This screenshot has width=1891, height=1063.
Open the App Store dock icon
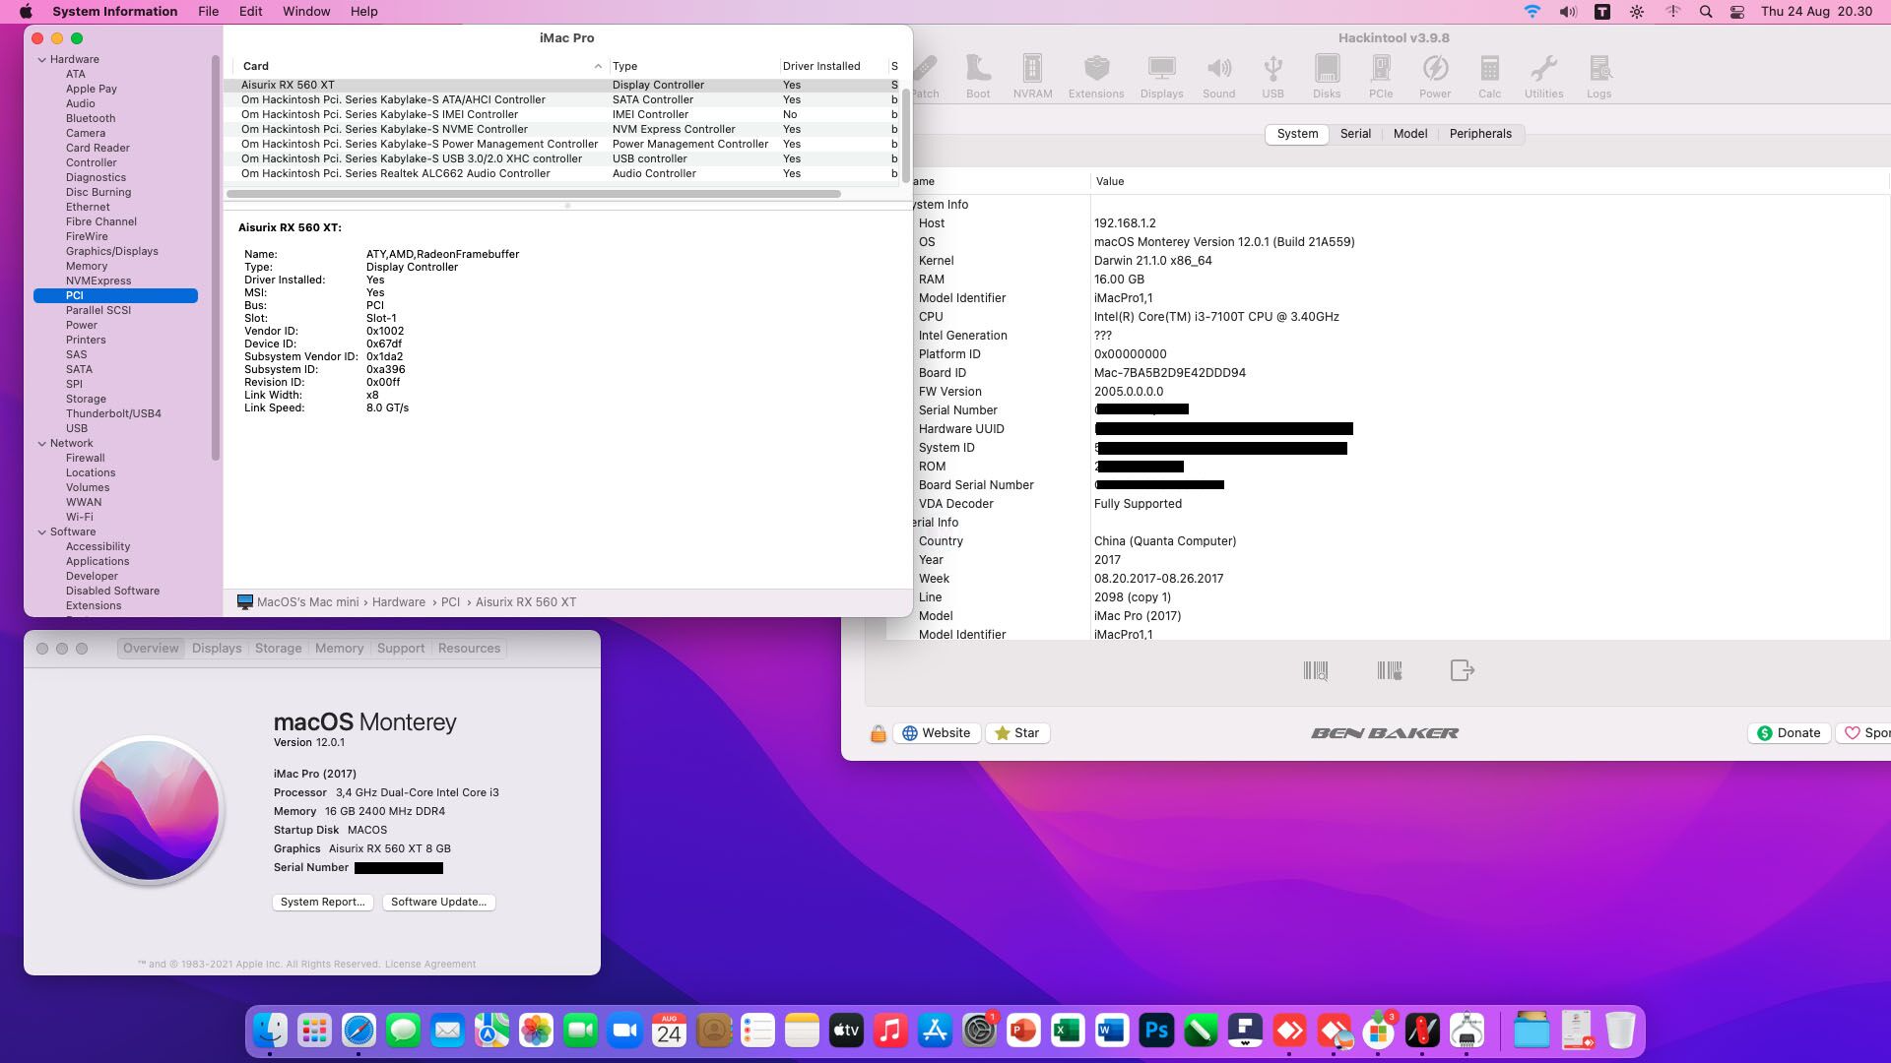coord(935,1031)
